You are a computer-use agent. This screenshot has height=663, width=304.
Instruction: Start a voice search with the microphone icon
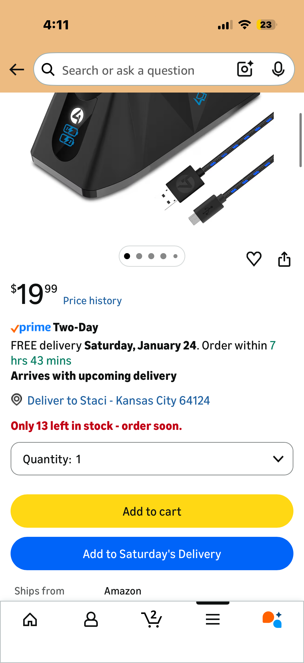point(278,69)
